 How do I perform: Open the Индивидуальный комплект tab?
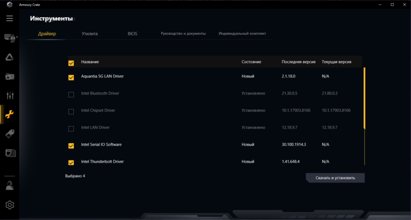click(242, 34)
